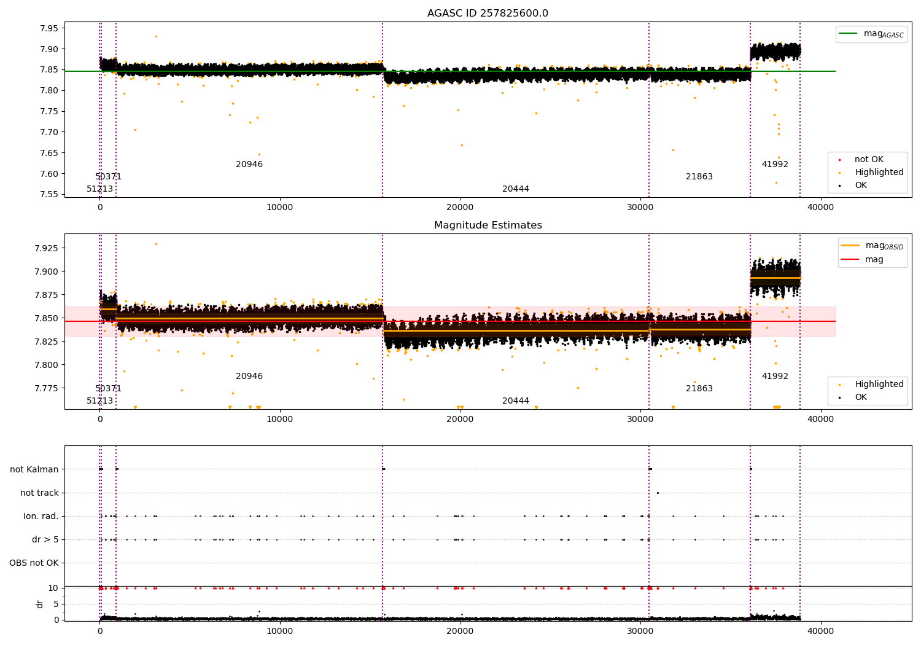Click the 'dr' axis label on bottom plot

pos(39,604)
